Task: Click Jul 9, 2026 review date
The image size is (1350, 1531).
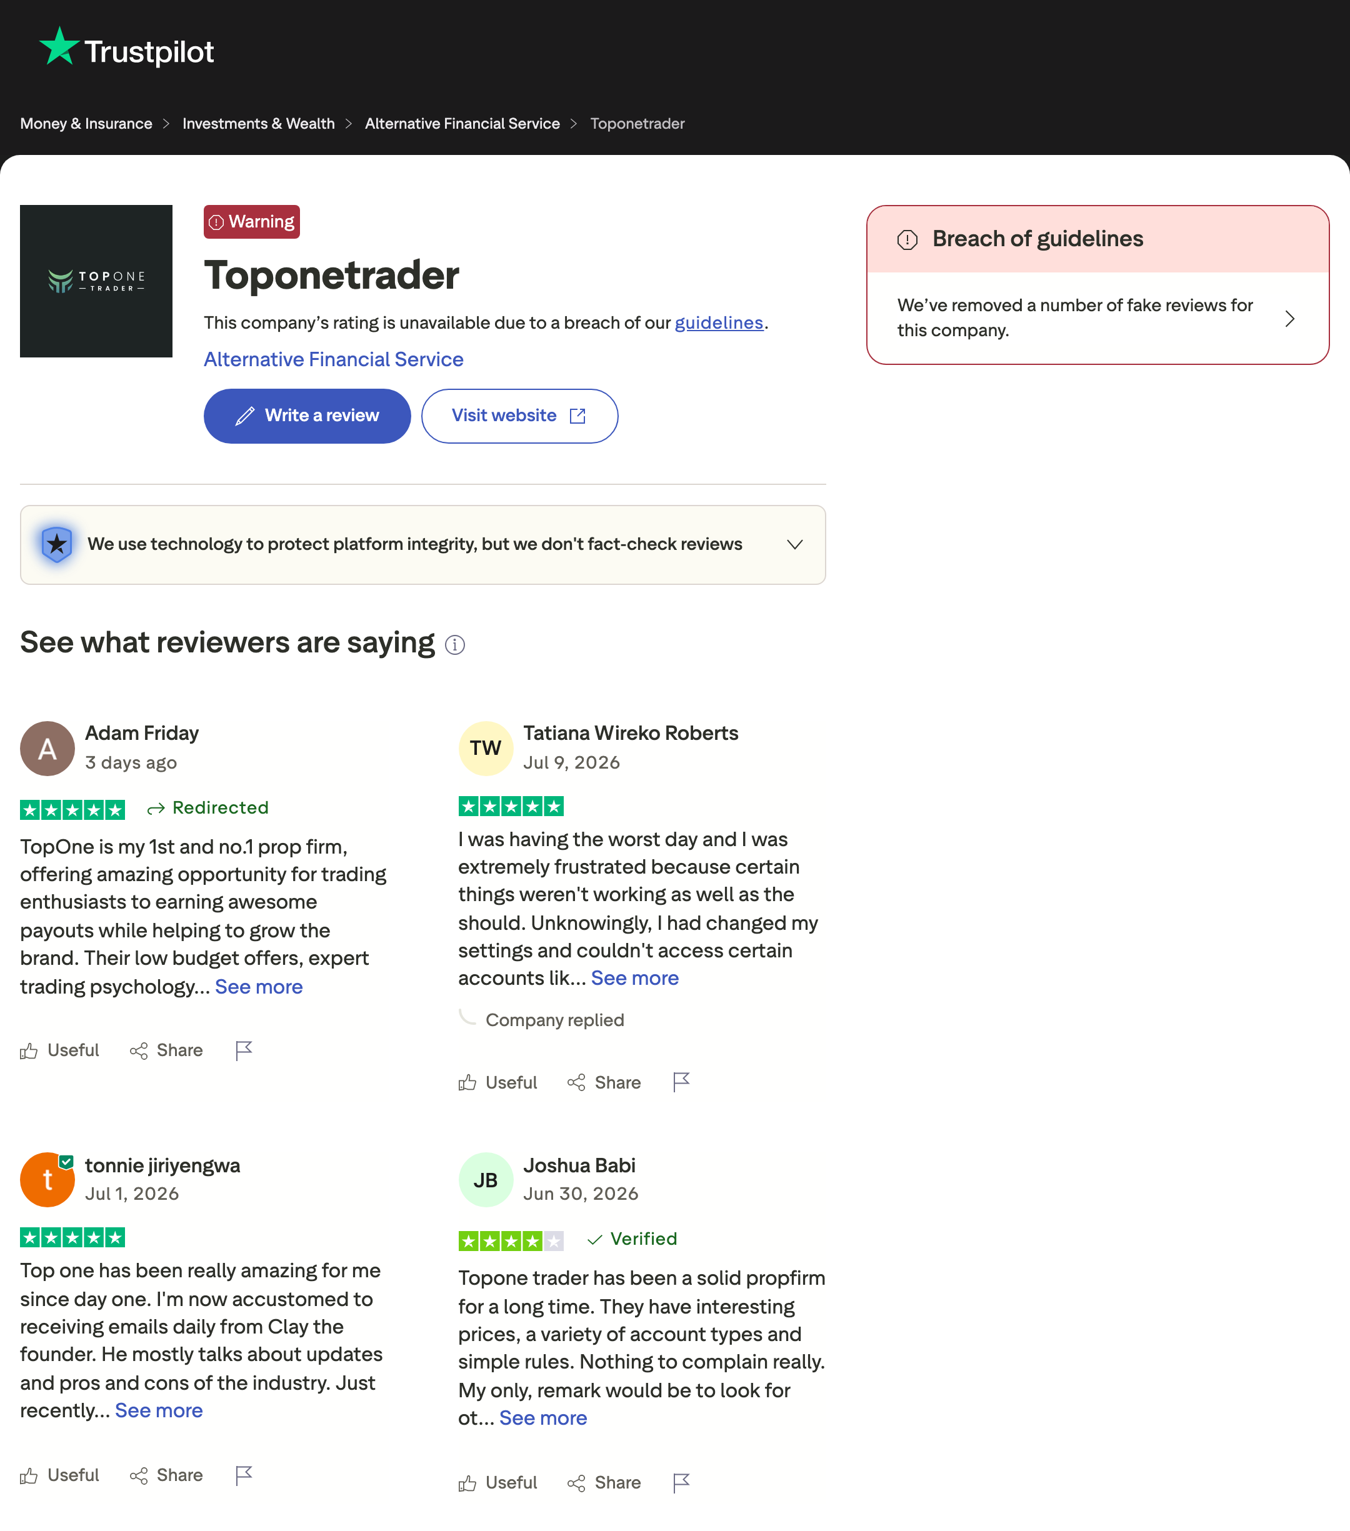Action: tap(572, 762)
